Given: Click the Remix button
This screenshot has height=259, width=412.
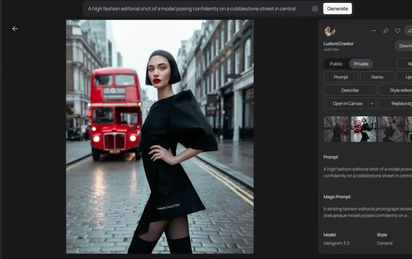Looking at the screenshot, I should pos(377,77).
